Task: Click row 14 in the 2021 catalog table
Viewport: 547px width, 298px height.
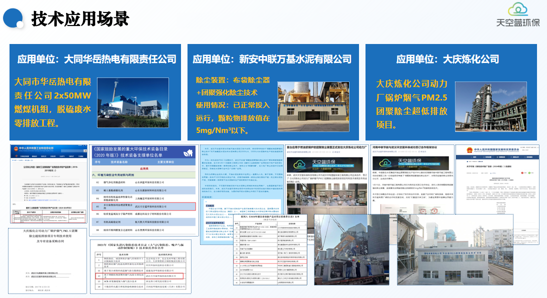Action: click(x=141, y=286)
